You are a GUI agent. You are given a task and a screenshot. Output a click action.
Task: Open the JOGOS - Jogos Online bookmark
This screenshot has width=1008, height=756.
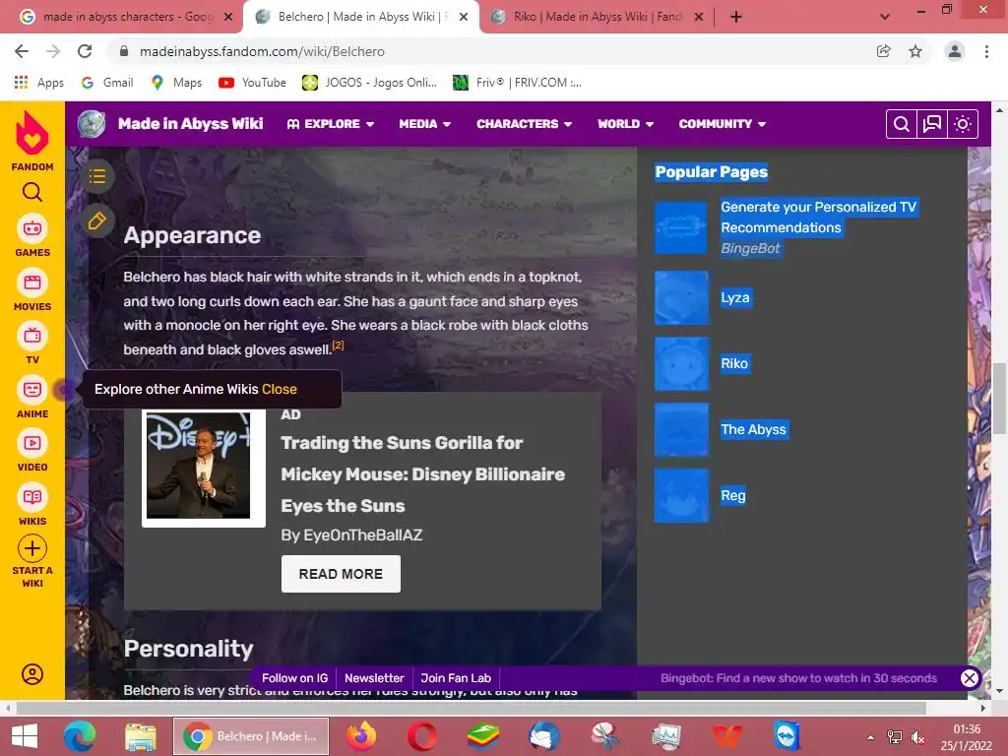[x=370, y=83]
